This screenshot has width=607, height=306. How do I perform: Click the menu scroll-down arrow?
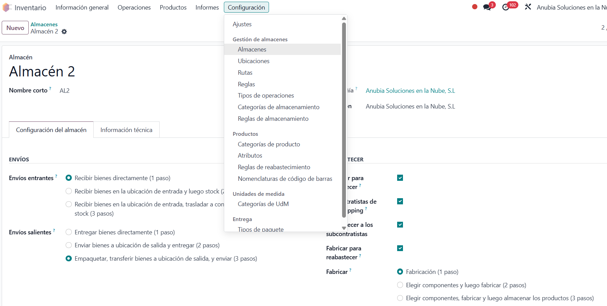[x=344, y=228]
